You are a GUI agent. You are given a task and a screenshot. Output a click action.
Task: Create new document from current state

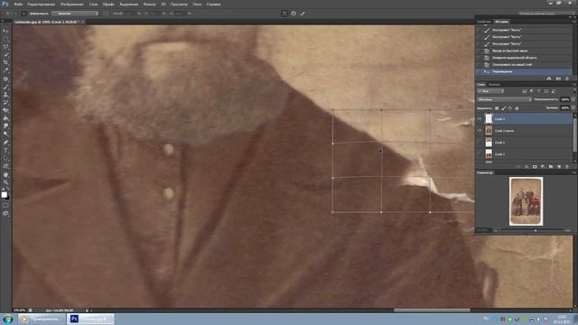549,79
